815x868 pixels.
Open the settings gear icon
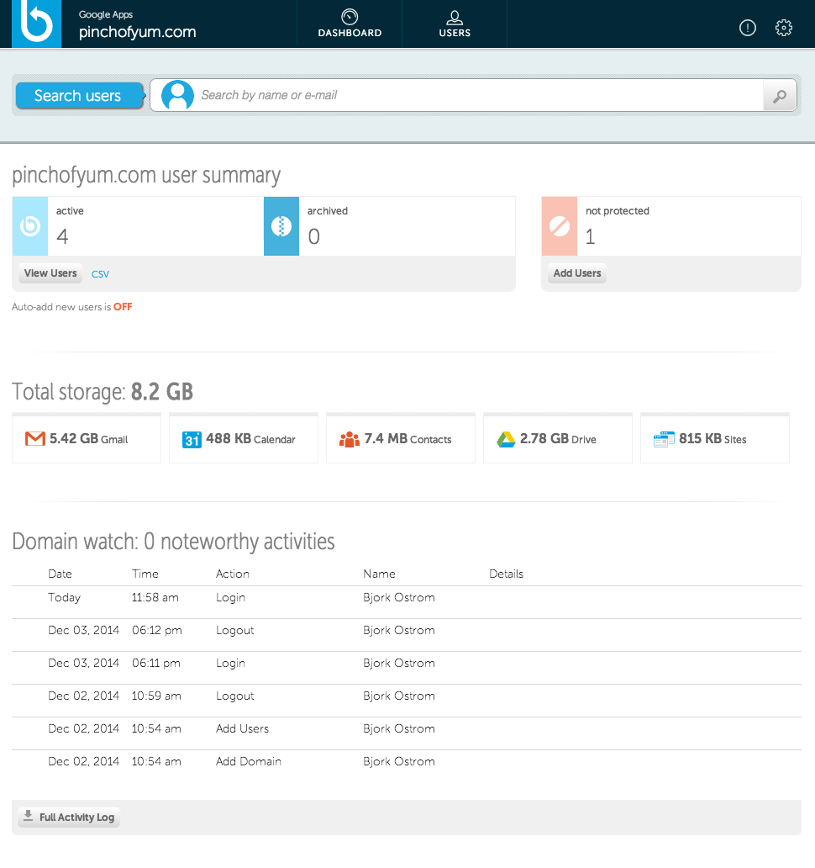tap(783, 28)
